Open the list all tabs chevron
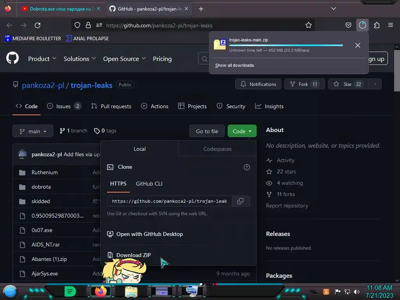The height and width of the screenshot is (300, 400). pos(334,9)
